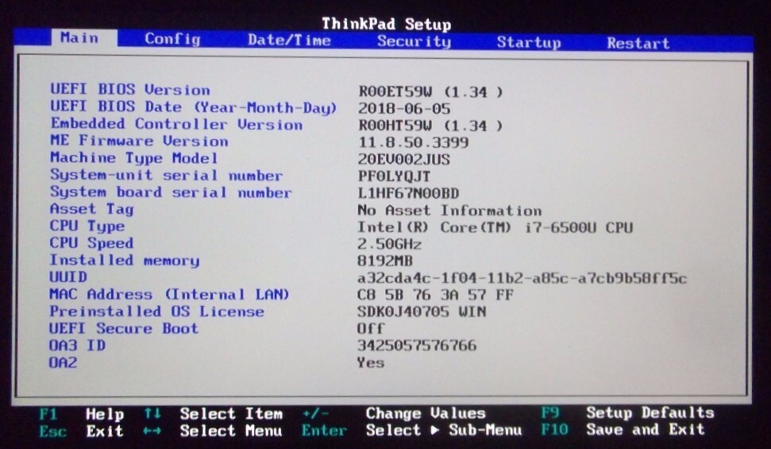Click the triangle arrow before Sub-Menu
This screenshot has width=771, height=449.
[436, 431]
